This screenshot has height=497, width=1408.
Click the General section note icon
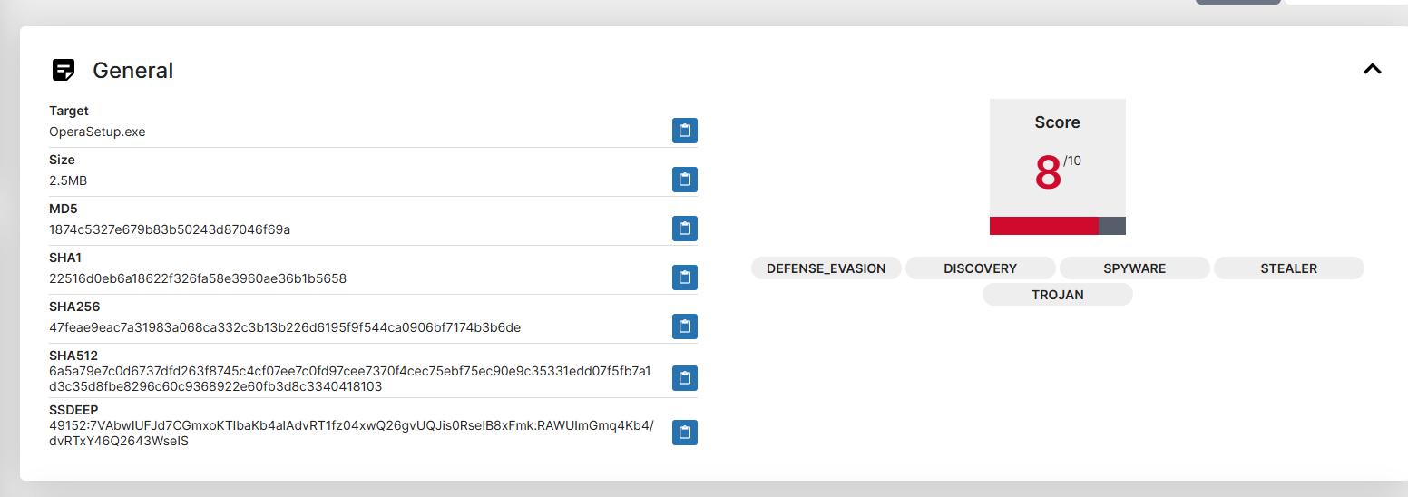pos(64,70)
